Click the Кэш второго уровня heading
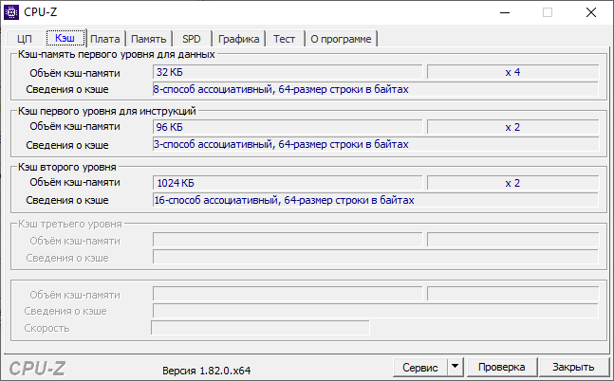This screenshot has height=381, width=614. 67,167
